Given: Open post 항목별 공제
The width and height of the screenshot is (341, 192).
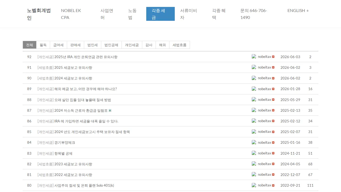Looking at the screenshot, I should click(x=63, y=153).
